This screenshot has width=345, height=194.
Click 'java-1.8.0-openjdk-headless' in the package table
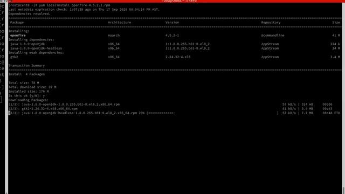(x=36, y=48)
